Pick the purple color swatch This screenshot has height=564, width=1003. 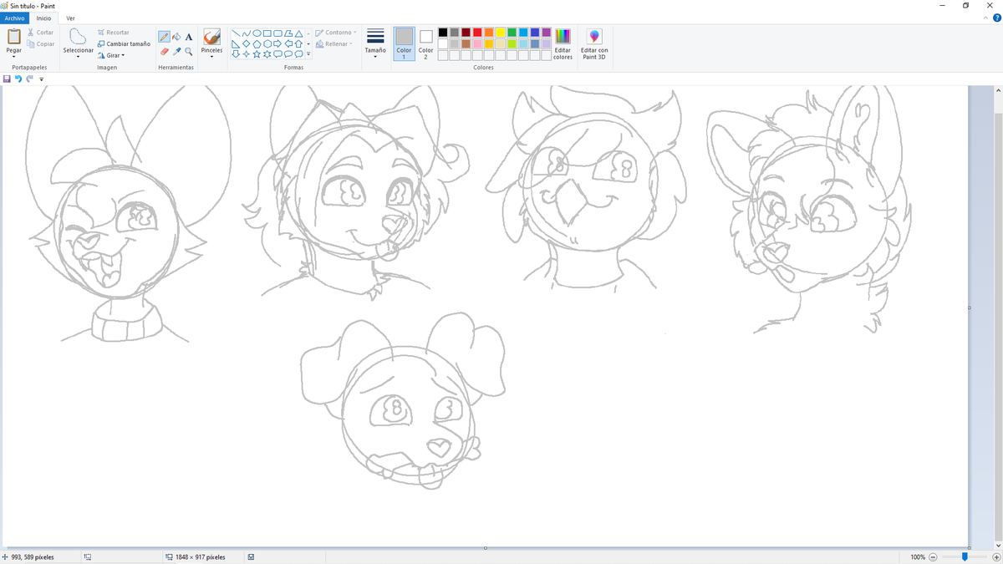(x=546, y=33)
